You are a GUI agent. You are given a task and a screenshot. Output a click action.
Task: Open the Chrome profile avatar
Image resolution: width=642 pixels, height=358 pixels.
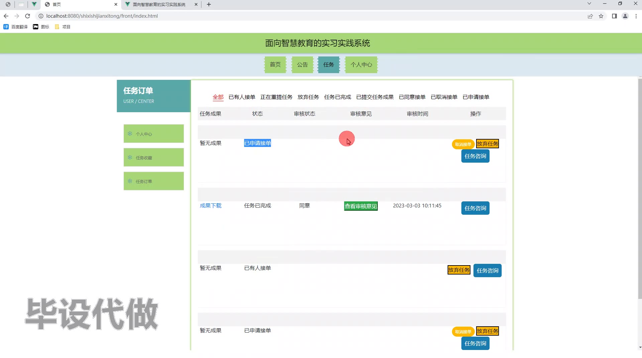coord(625,16)
